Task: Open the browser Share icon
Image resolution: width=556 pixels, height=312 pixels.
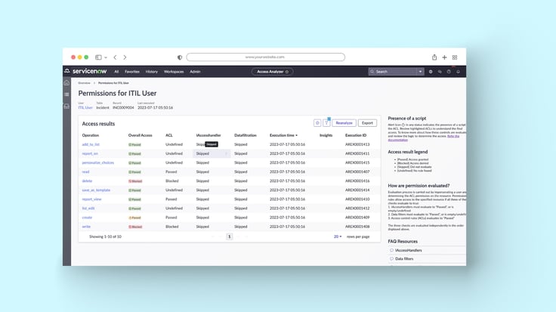Action: click(x=434, y=57)
